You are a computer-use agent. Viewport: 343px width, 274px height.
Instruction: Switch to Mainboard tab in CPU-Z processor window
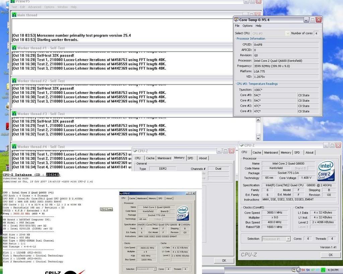click(271, 153)
